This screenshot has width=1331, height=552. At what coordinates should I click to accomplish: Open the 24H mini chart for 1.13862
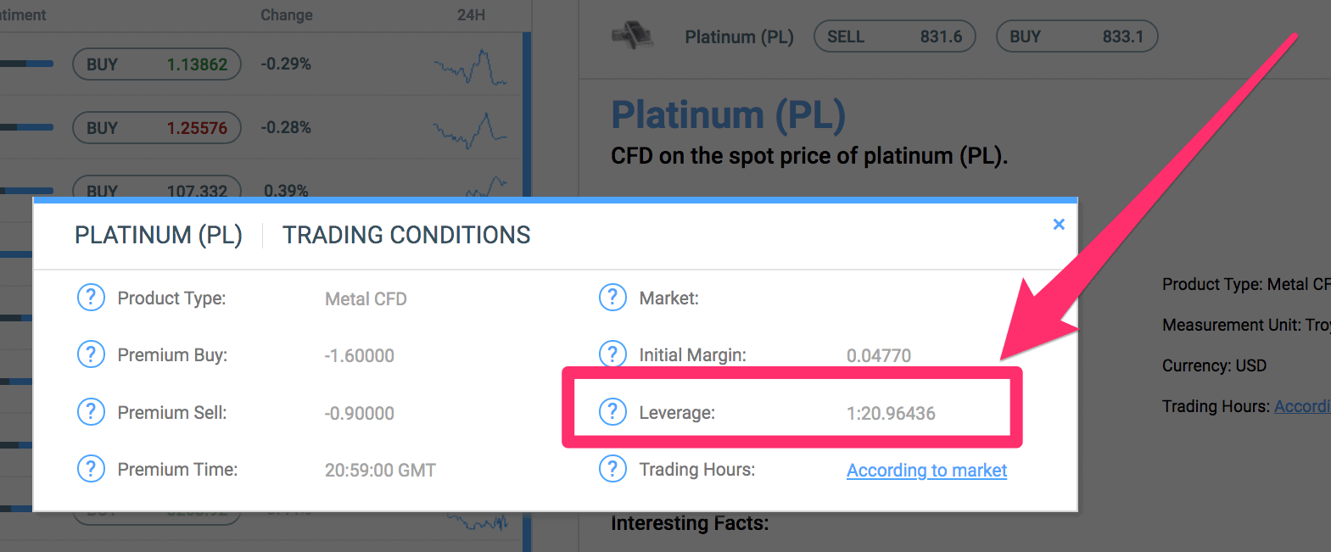coord(471,67)
